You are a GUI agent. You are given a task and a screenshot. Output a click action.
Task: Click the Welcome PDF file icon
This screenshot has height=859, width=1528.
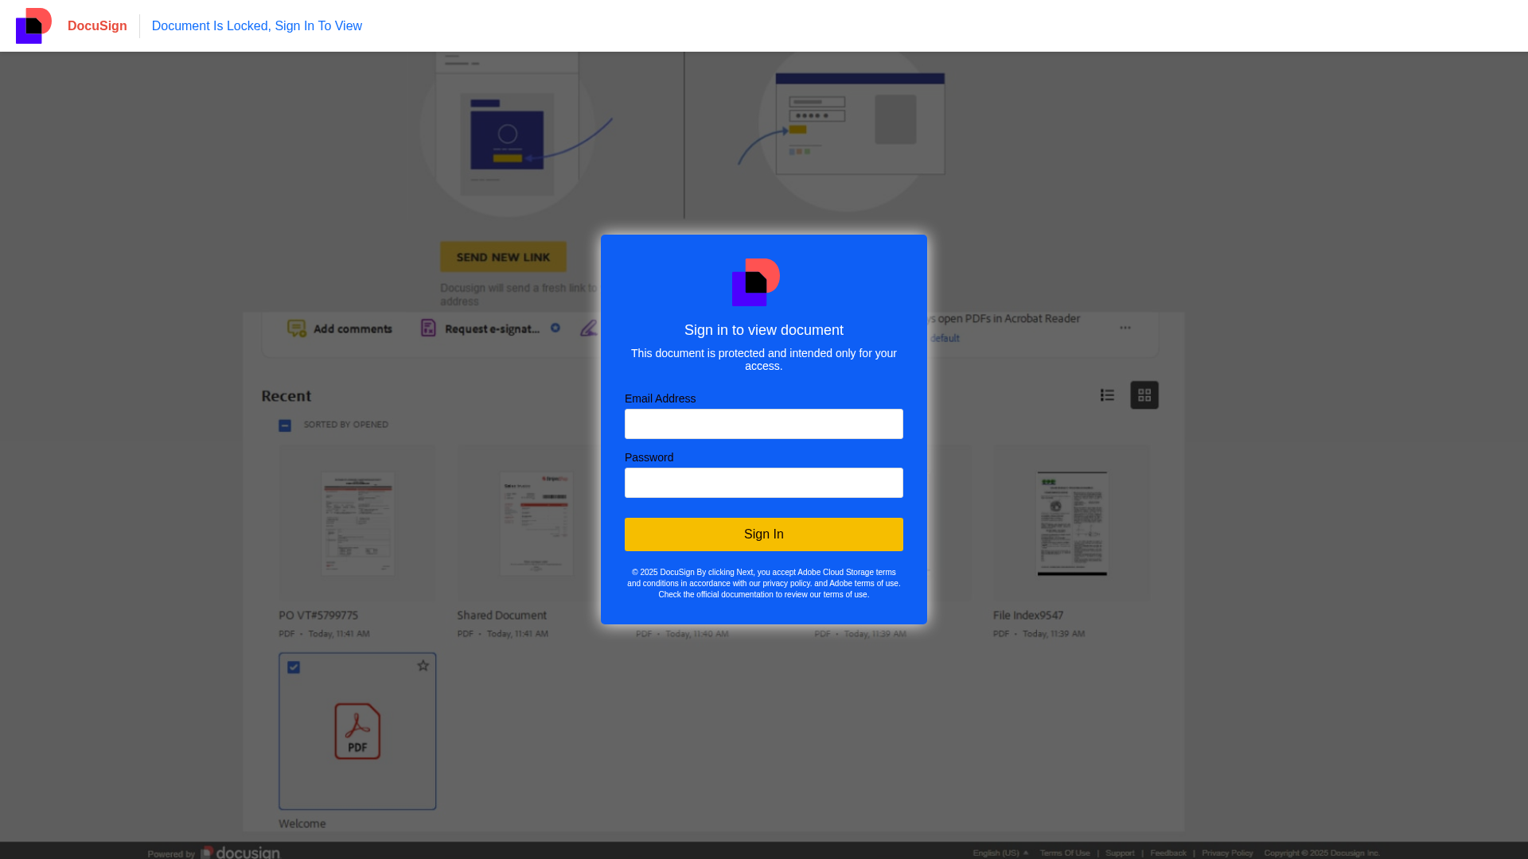pyautogui.click(x=357, y=731)
